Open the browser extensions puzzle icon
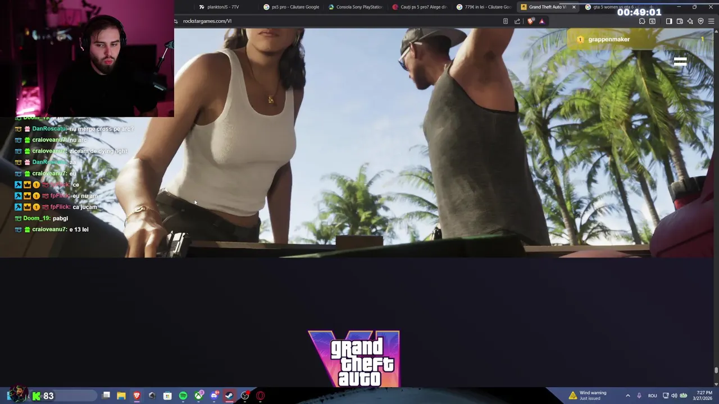The image size is (719, 404). tap(642, 21)
